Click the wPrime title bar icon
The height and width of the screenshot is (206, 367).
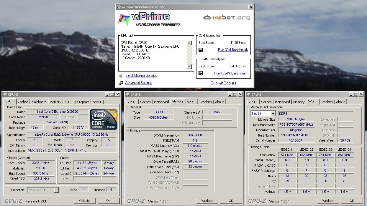pyautogui.click(x=119, y=7)
